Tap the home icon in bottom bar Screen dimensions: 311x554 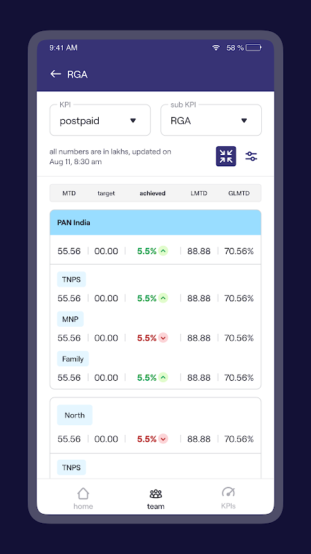tap(83, 493)
